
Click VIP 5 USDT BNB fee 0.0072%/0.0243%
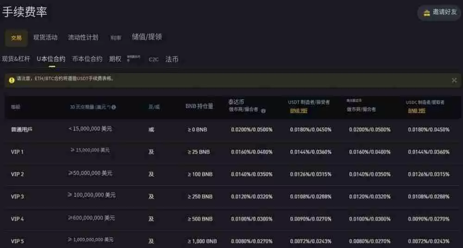(311, 241)
